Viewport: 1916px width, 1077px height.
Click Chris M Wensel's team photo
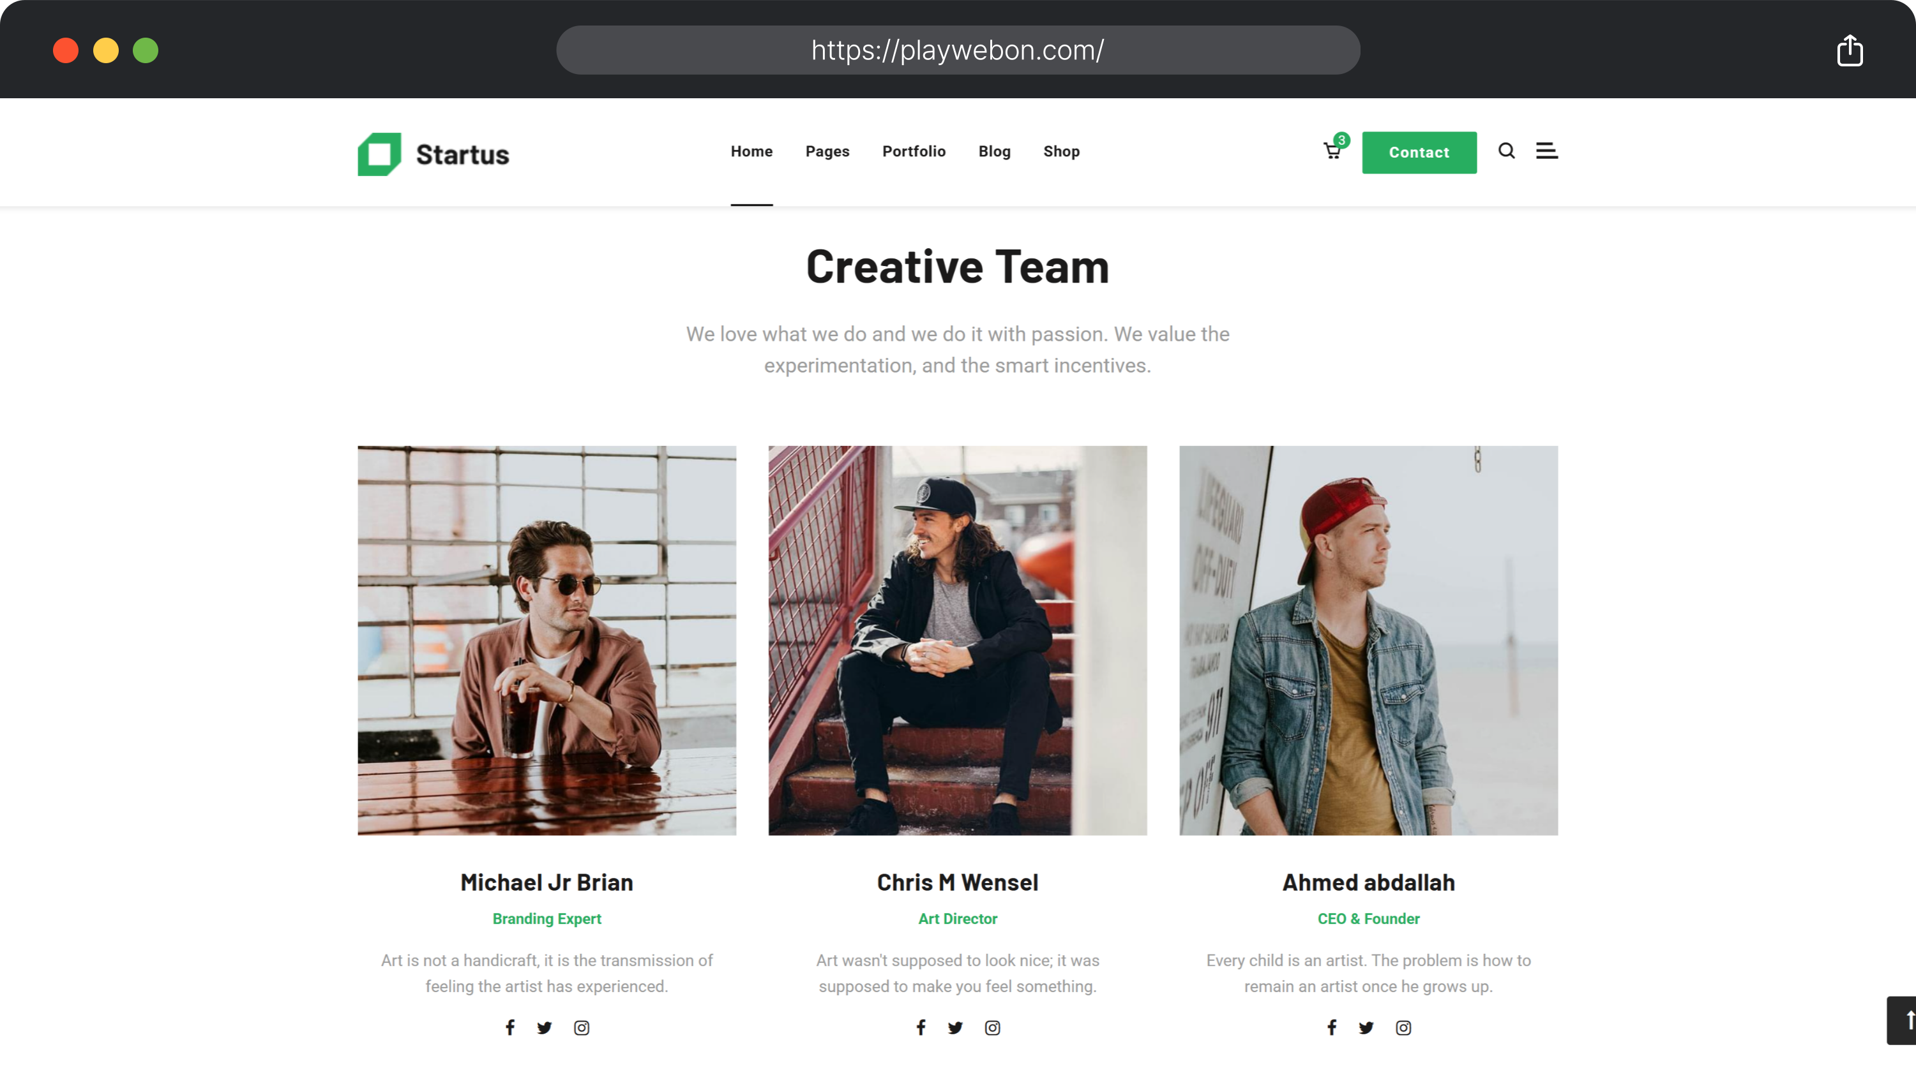(x=957, y=641)
